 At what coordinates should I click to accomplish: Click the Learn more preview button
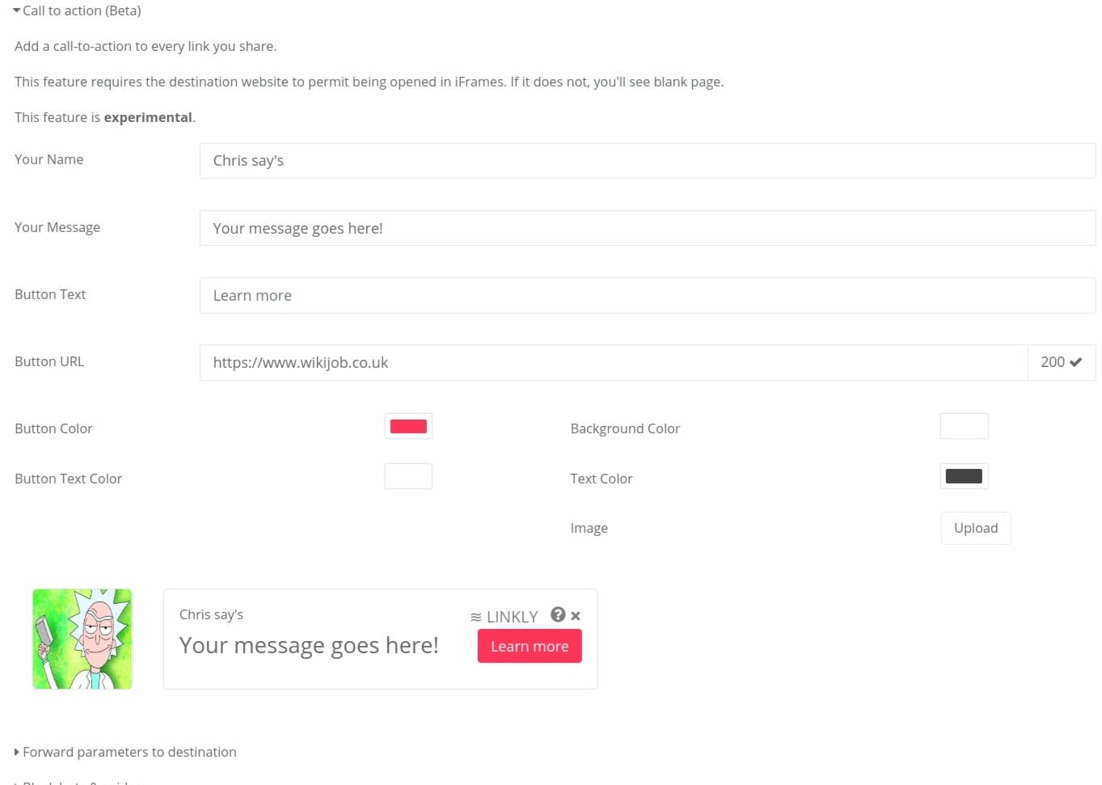(x=529, y=646)
